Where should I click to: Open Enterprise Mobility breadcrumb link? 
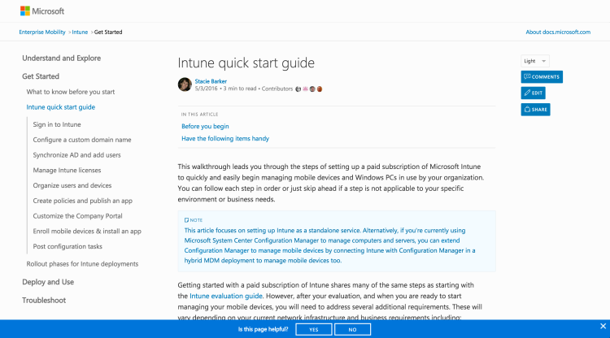pyautogui.click(x=42, y=32)
